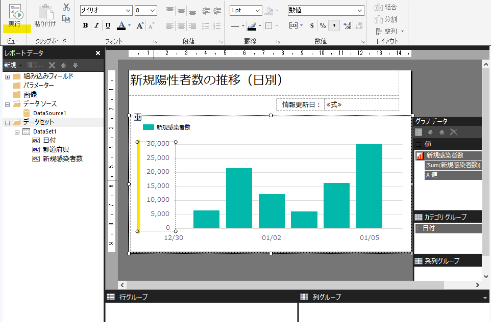Screen dimensions: 491x322
Task: Click the increase decimal places icon
Action: 347,25
